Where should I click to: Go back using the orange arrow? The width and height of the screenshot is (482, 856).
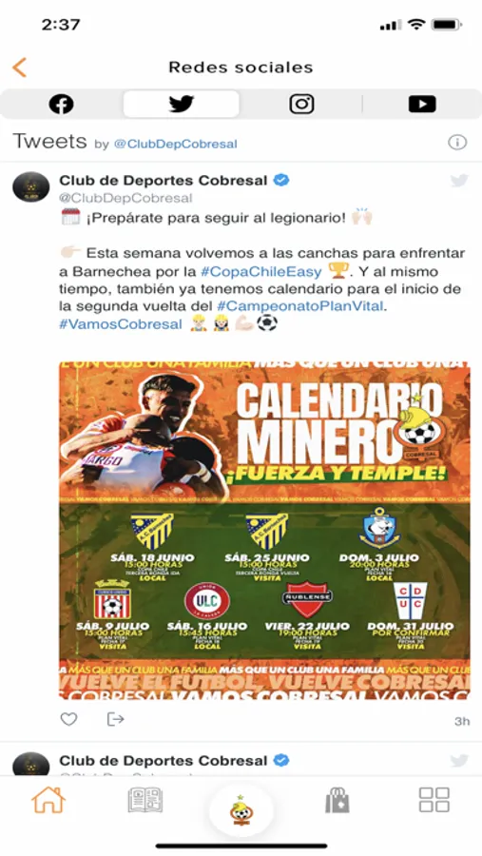coord(19,68)
